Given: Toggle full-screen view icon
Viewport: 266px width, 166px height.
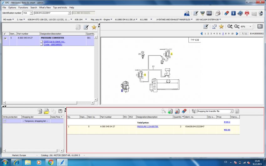Looking at the screenshot, I should 209,13.
